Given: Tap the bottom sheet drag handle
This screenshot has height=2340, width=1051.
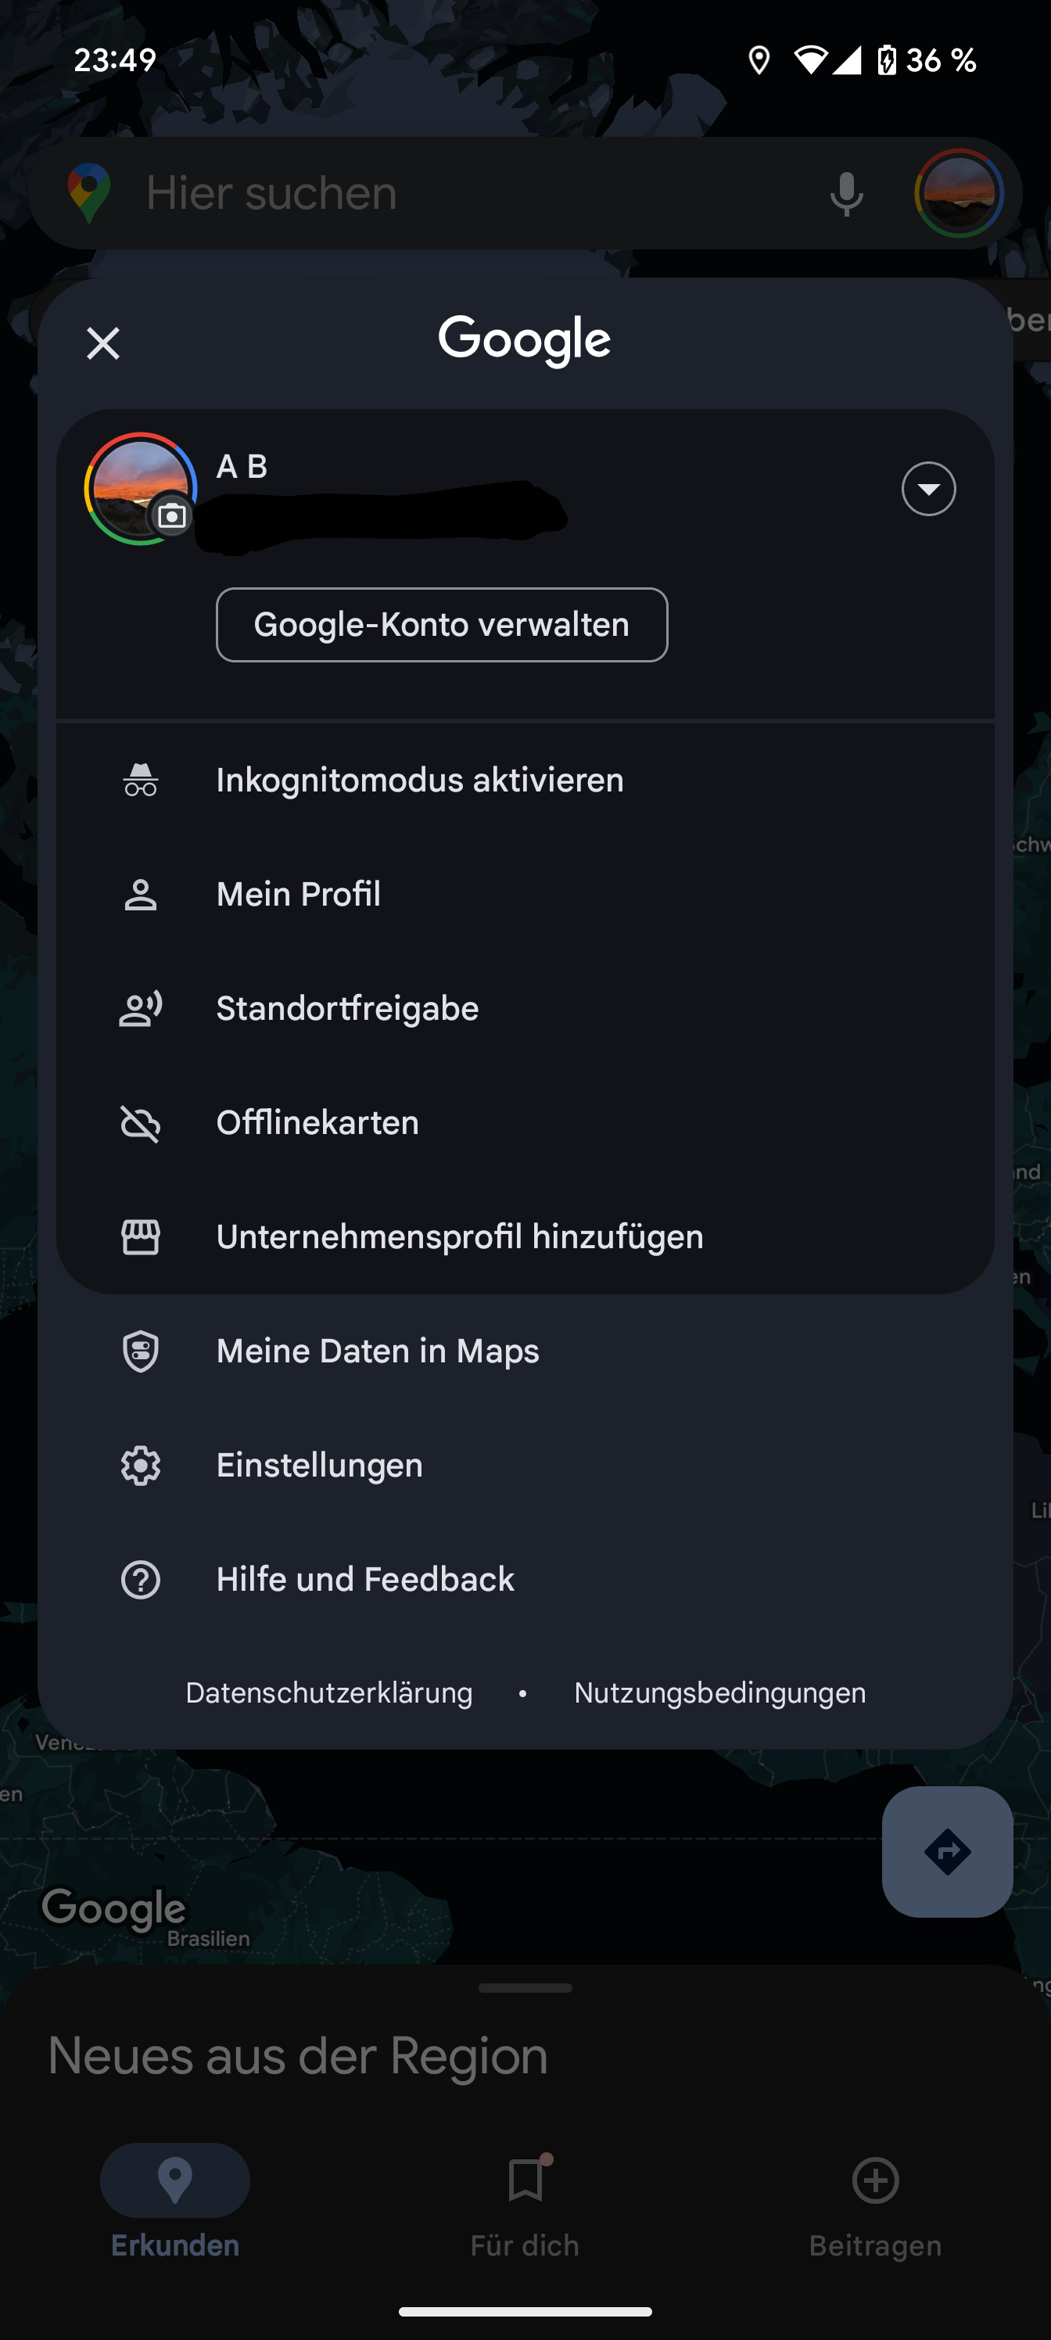Looking at the screenshot, I should click(x=525, y=1987).
